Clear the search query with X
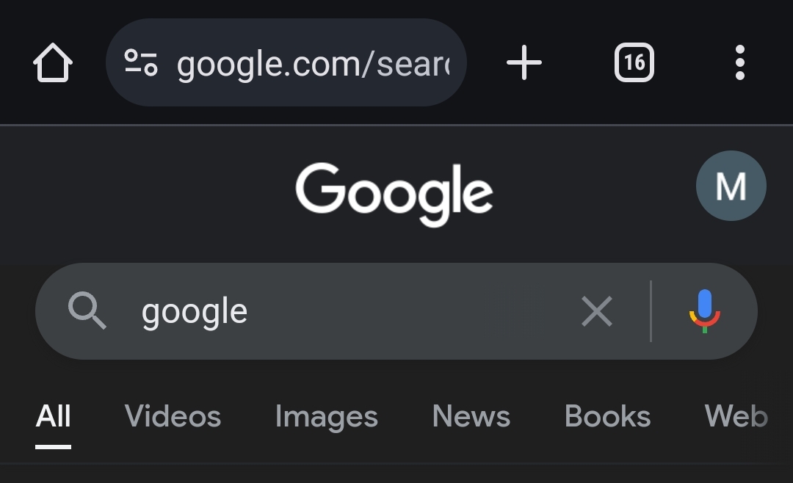Screen dimensions: 793x483 pos(596,311)
